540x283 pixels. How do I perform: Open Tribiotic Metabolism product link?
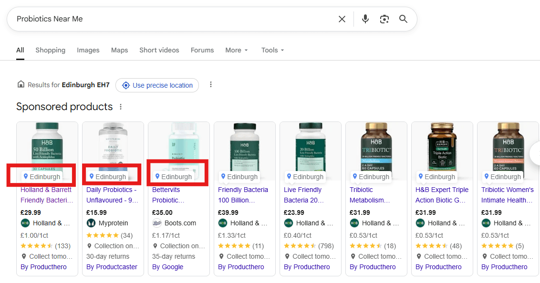pyautogui.click(x=370, y=195)
